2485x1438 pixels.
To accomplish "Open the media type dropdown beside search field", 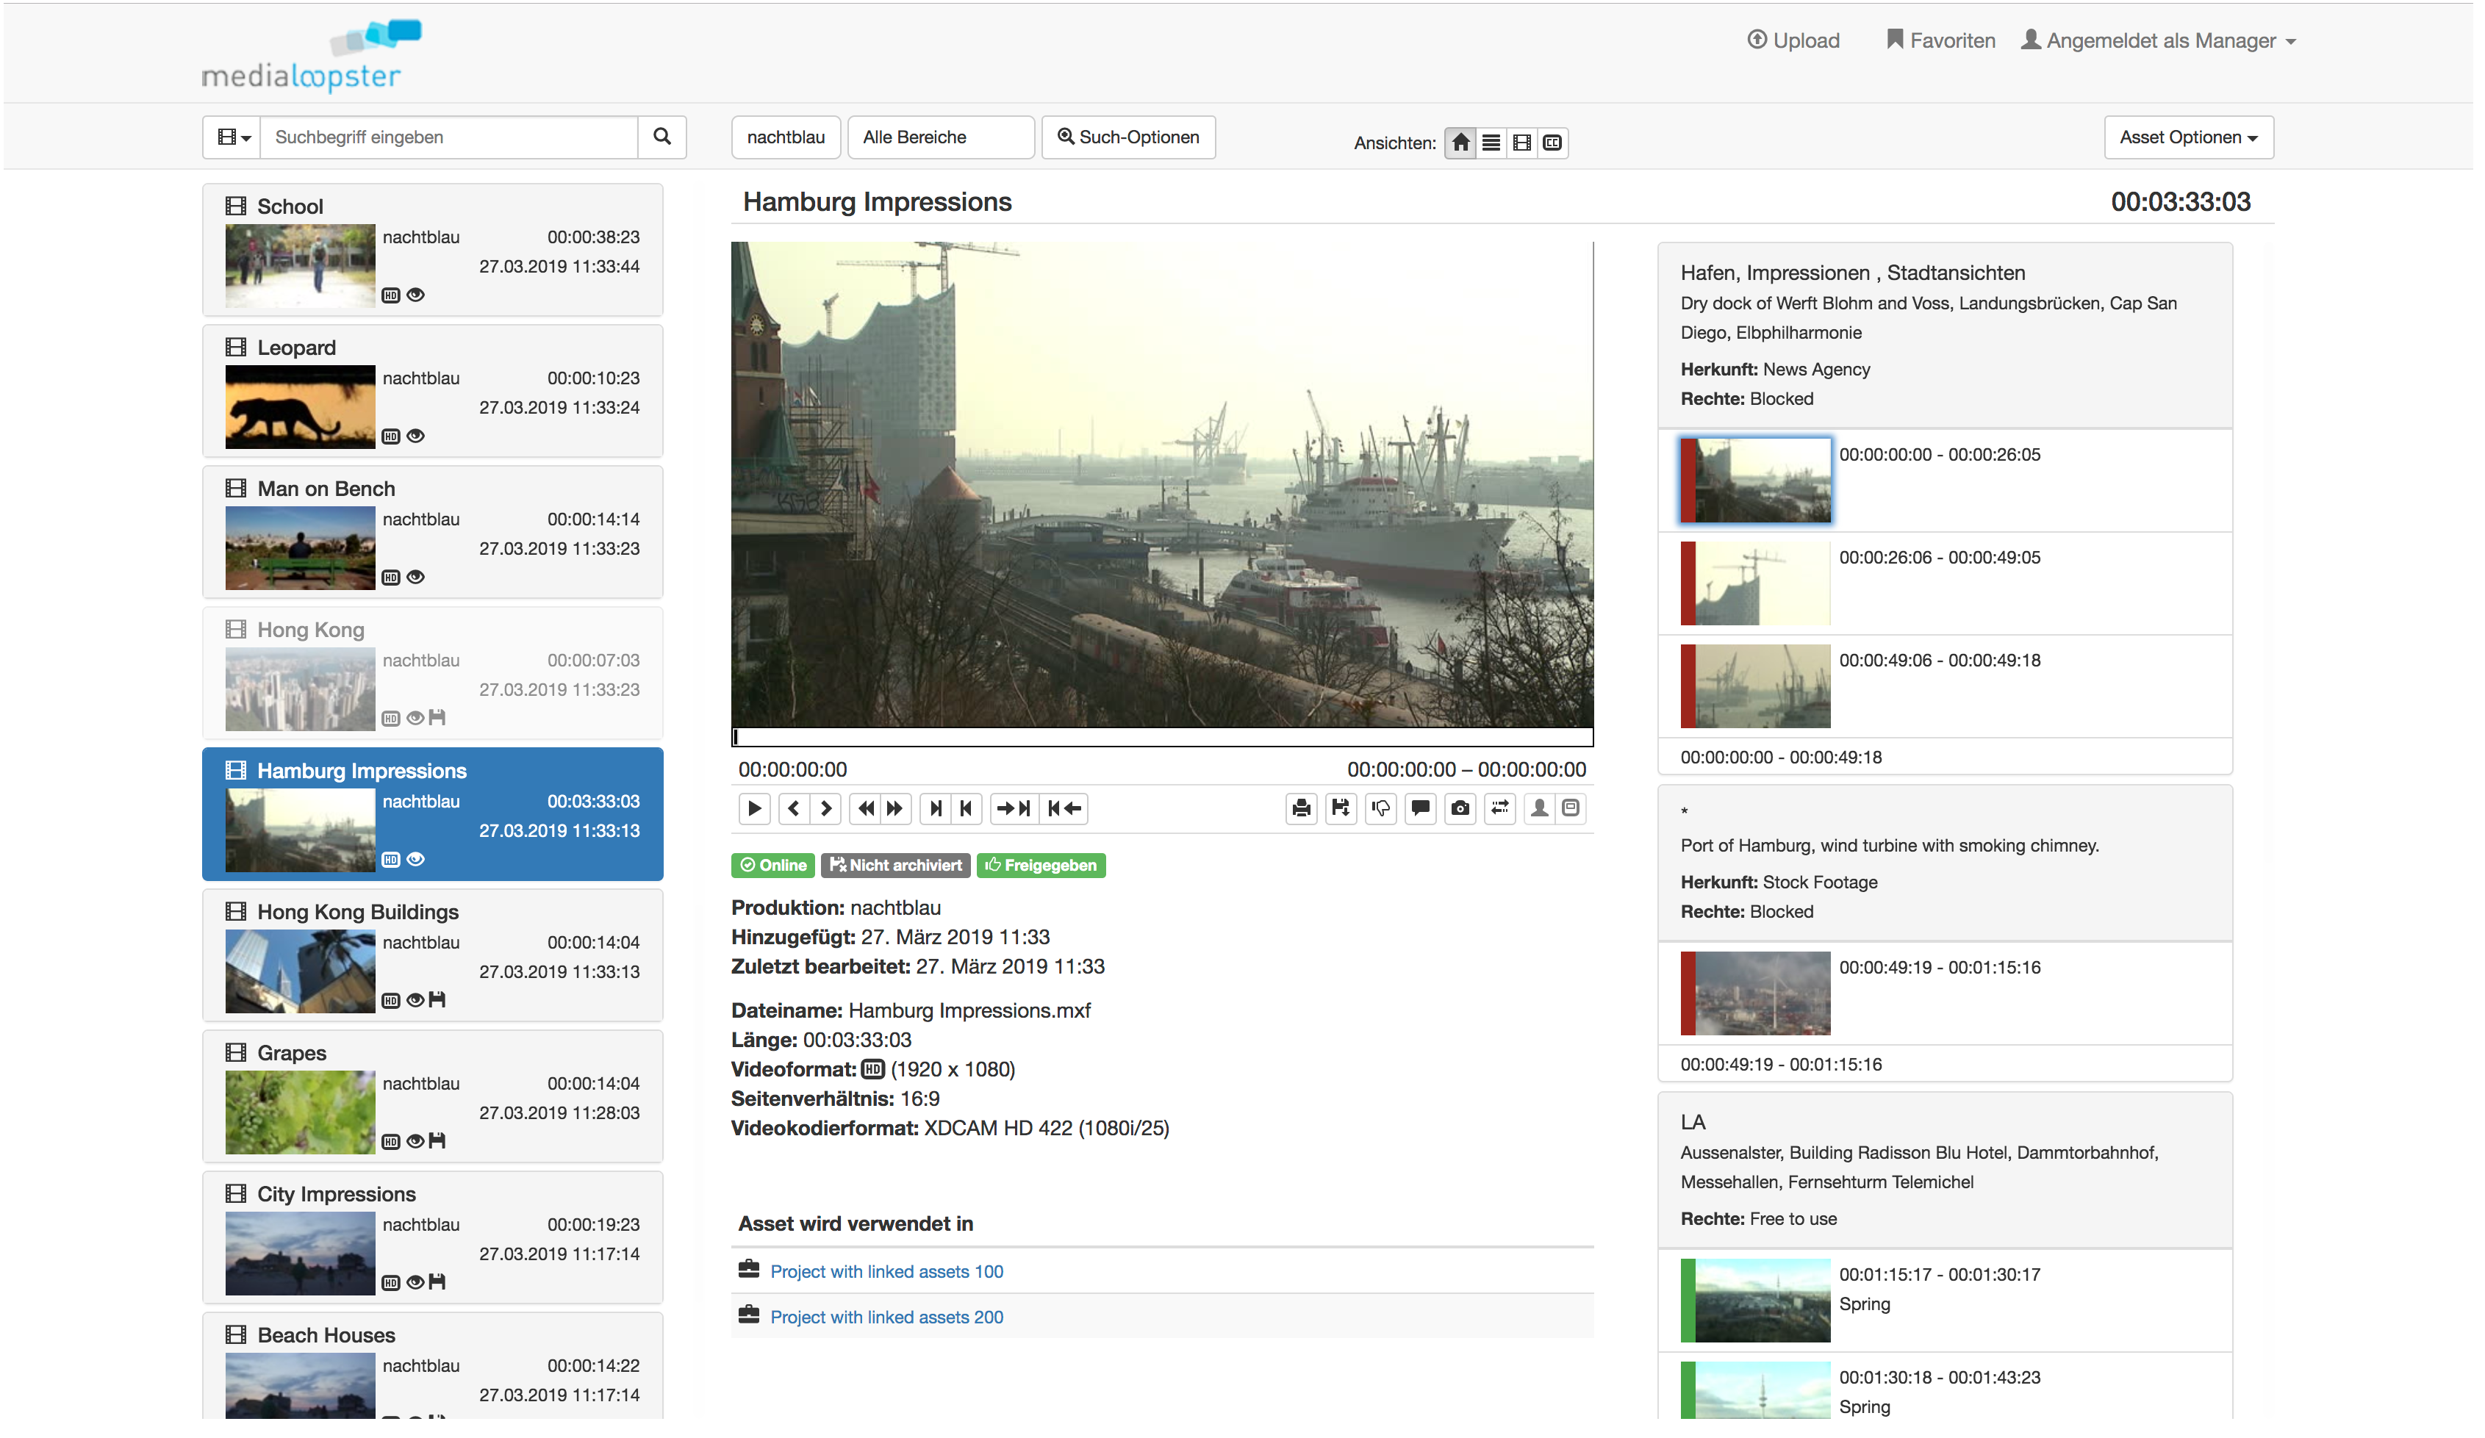I will tap(233, 137).
